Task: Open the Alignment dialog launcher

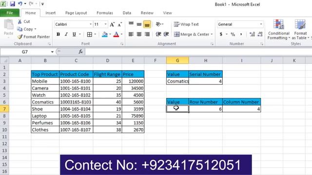Action: (x=212, y=44)
